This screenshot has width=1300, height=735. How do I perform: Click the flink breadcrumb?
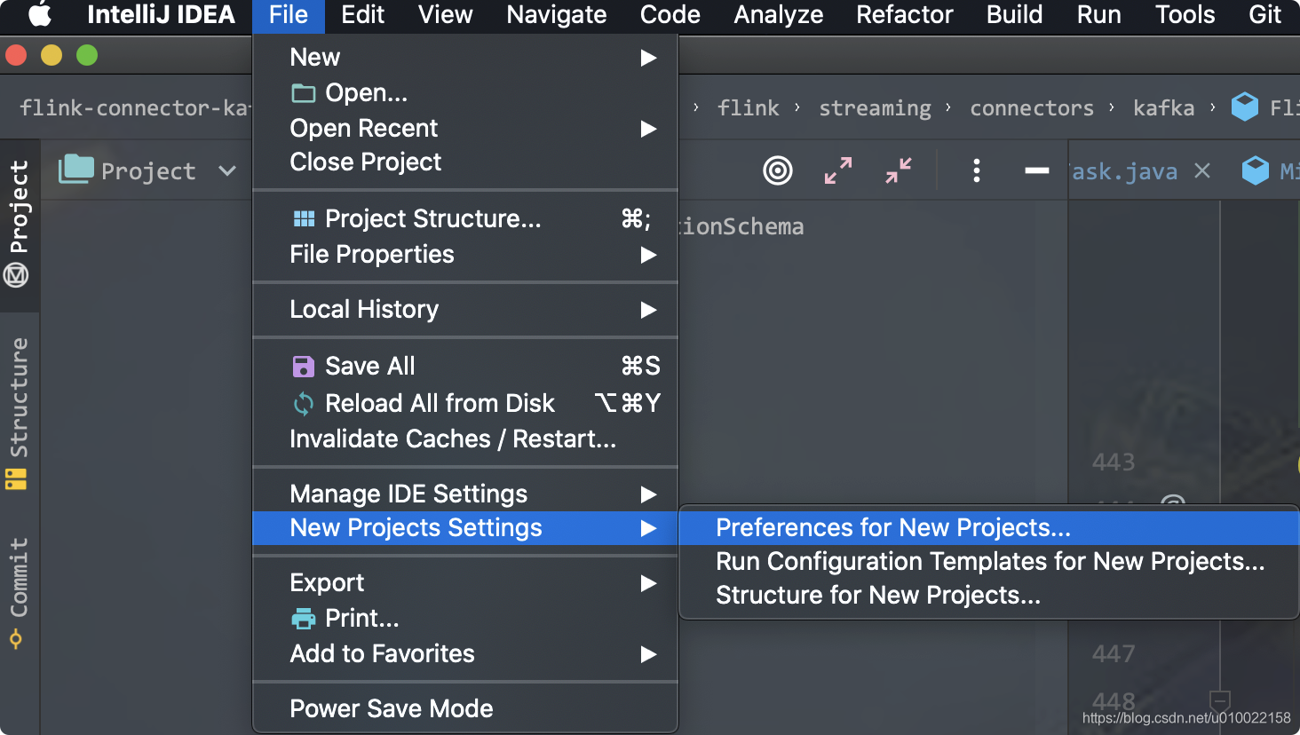(748, 108)
